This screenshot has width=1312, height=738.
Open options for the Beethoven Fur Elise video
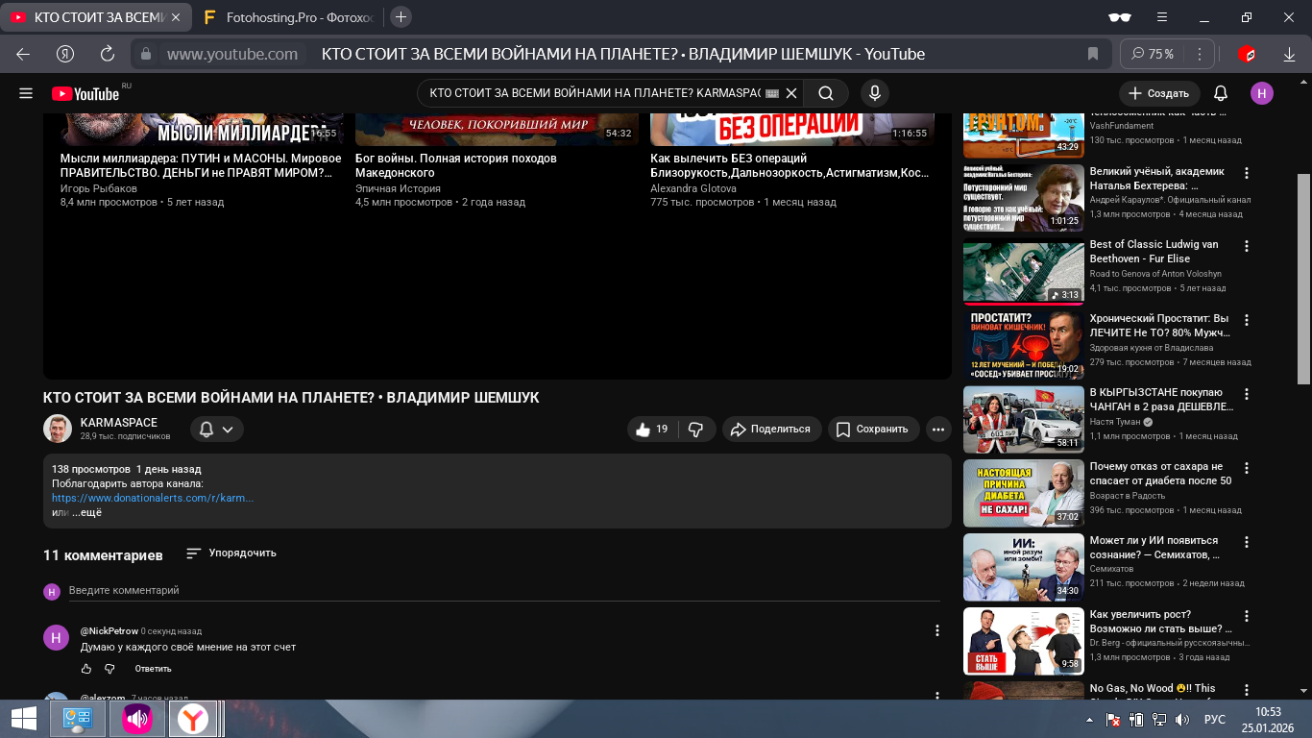click(1247, 247)
